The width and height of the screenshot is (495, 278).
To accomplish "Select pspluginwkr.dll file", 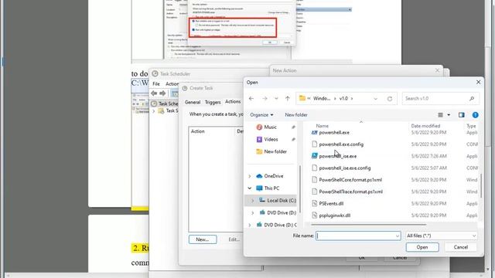I will click(335, 215).
